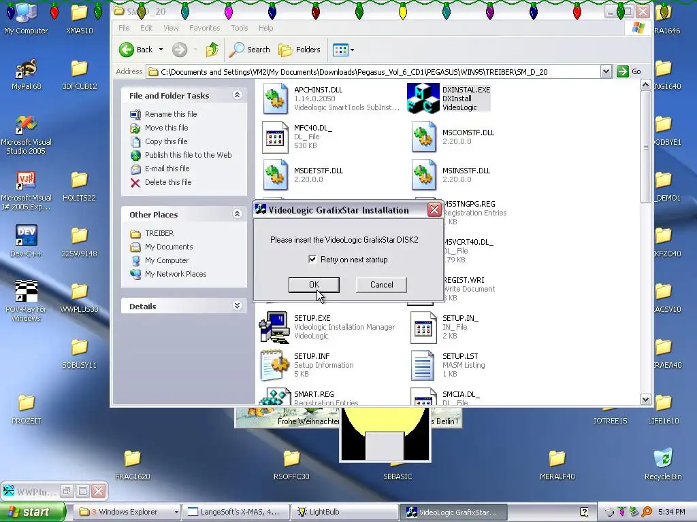The image size is (697, 522).
Task: Expand the Address bar dropdown
Action: coord(605,71)
